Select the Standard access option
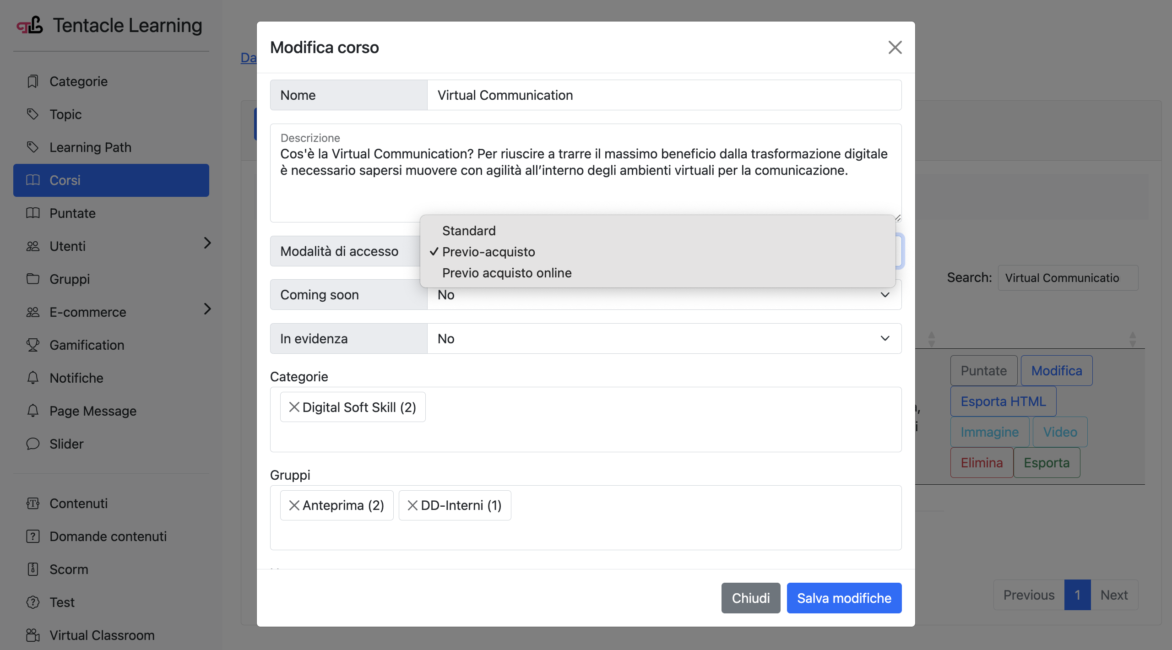Screen dimensions: 1172x650 pos(469,231)
